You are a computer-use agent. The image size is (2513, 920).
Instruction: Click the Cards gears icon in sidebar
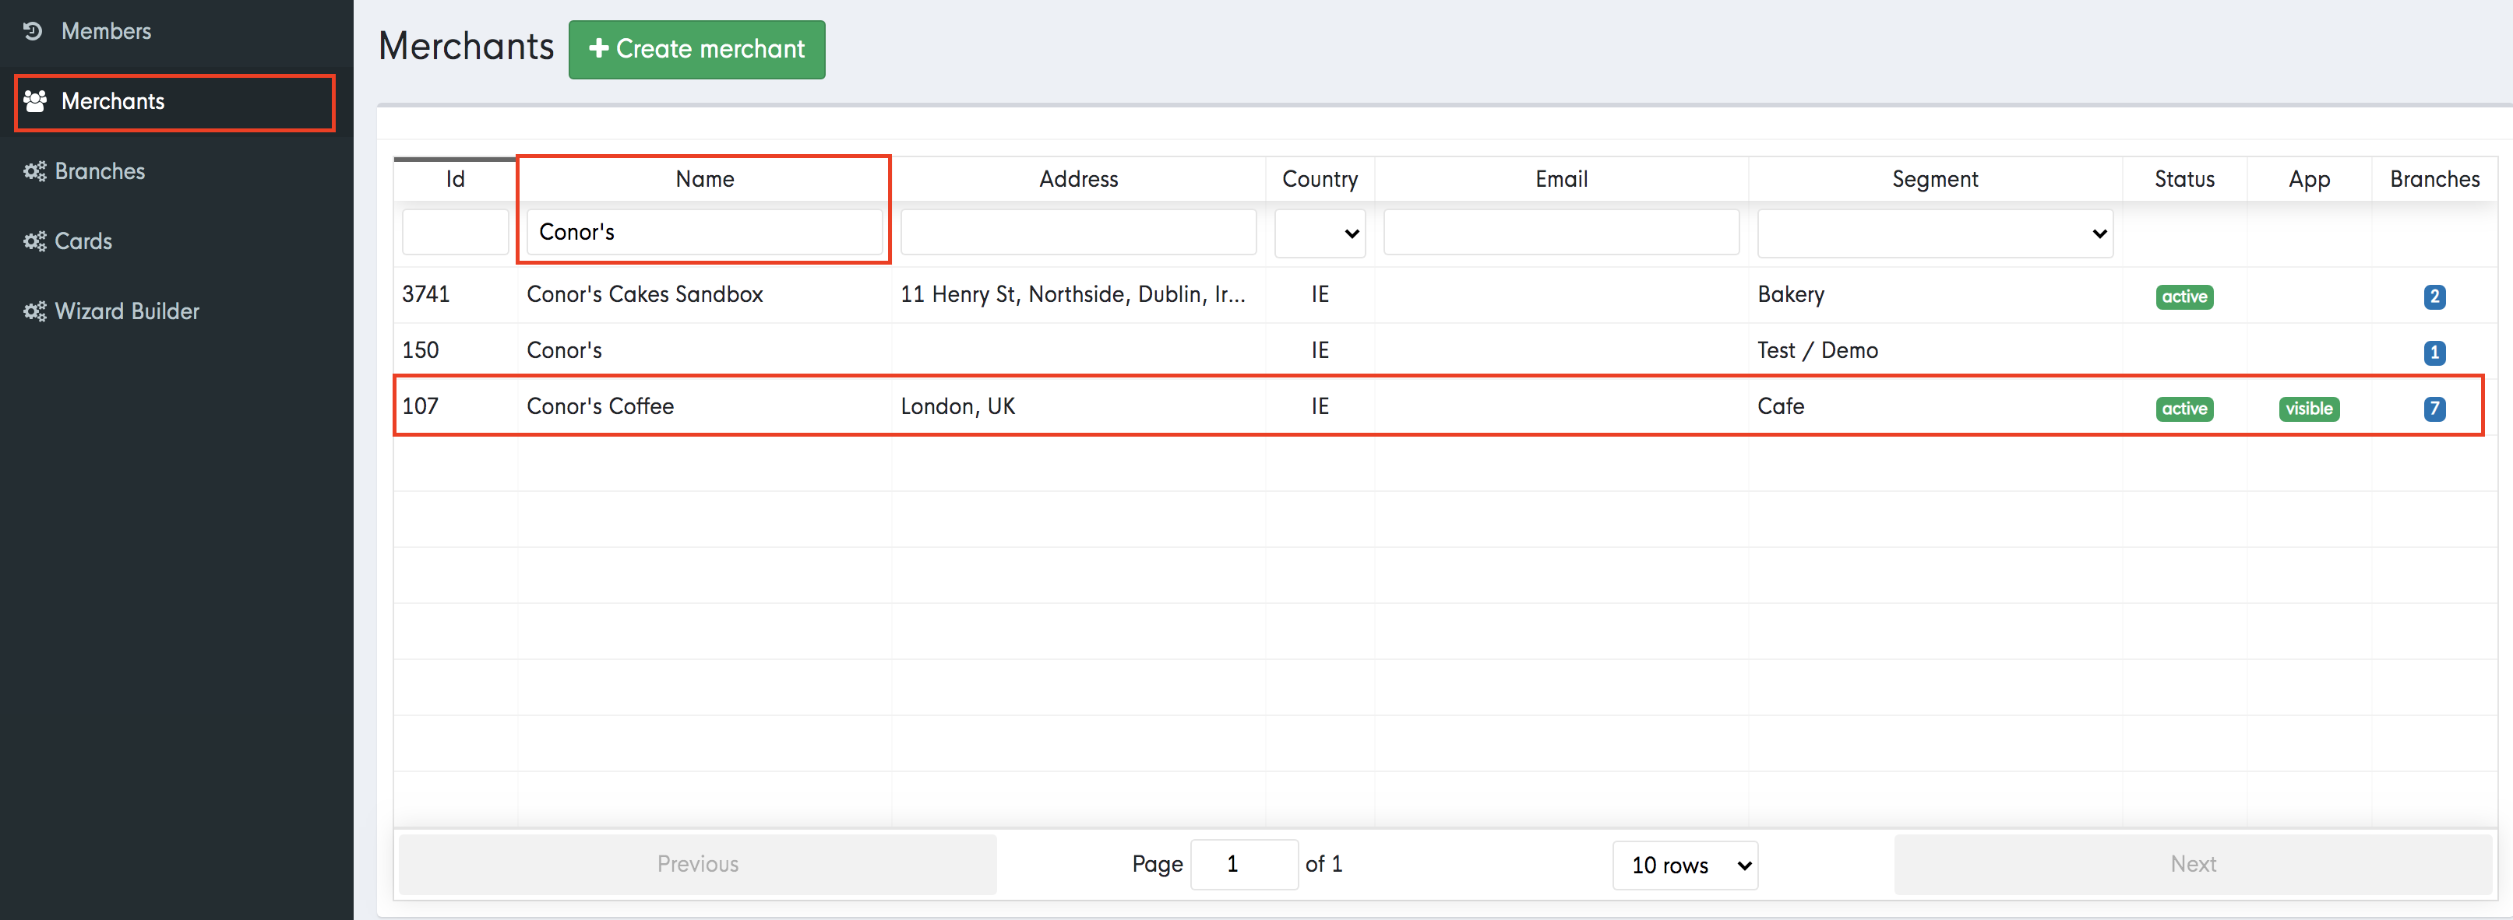[35, 242]
